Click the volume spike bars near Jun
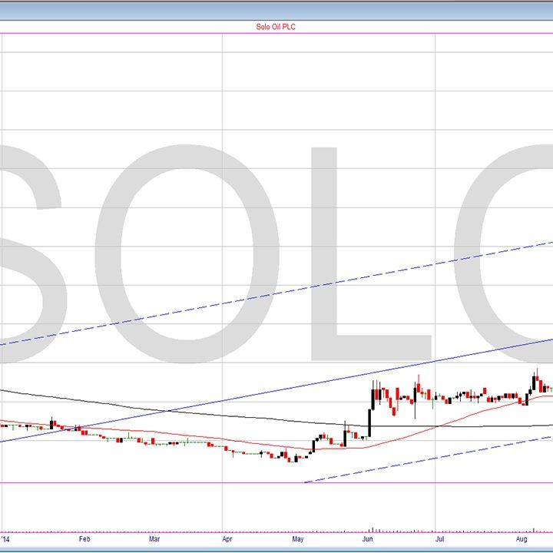553x553 pixels. (x=372, y=529)
